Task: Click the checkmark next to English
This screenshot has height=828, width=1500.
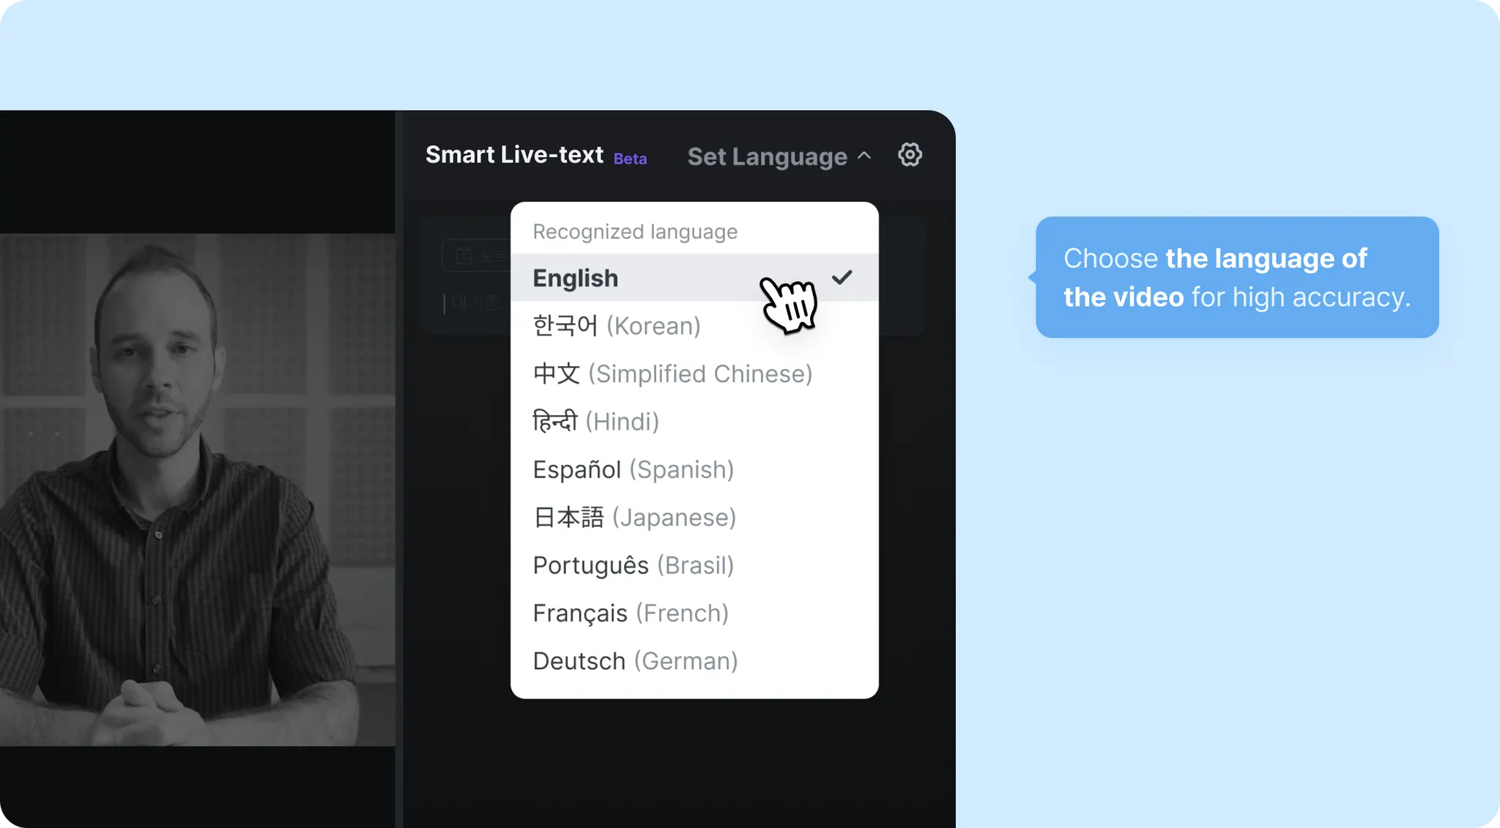Action: click(842, 277)
